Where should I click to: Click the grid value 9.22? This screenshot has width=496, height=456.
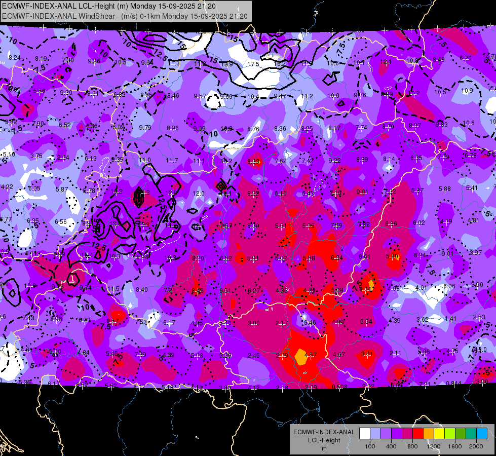(335, 161)
